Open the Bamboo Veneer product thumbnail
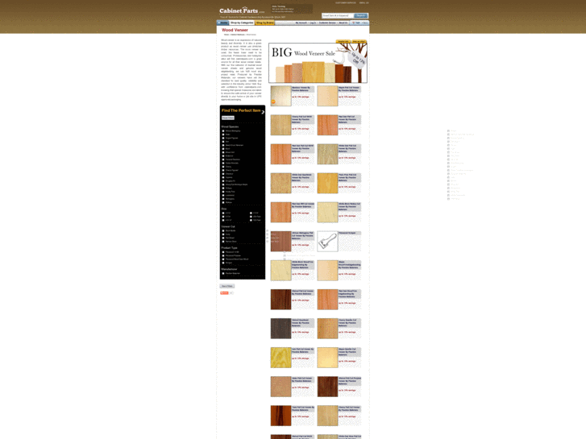Viewport: 586px width, 439px height. coord(281,96)
